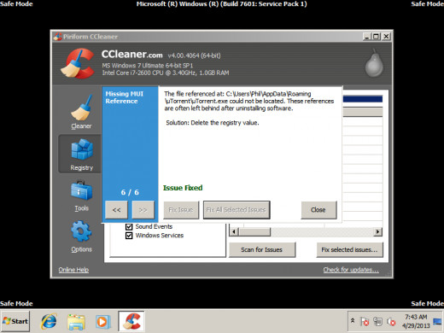Click the 'Issue Fixed' status text
Viewport: 444px width, 333px height.
click(183, 188)
